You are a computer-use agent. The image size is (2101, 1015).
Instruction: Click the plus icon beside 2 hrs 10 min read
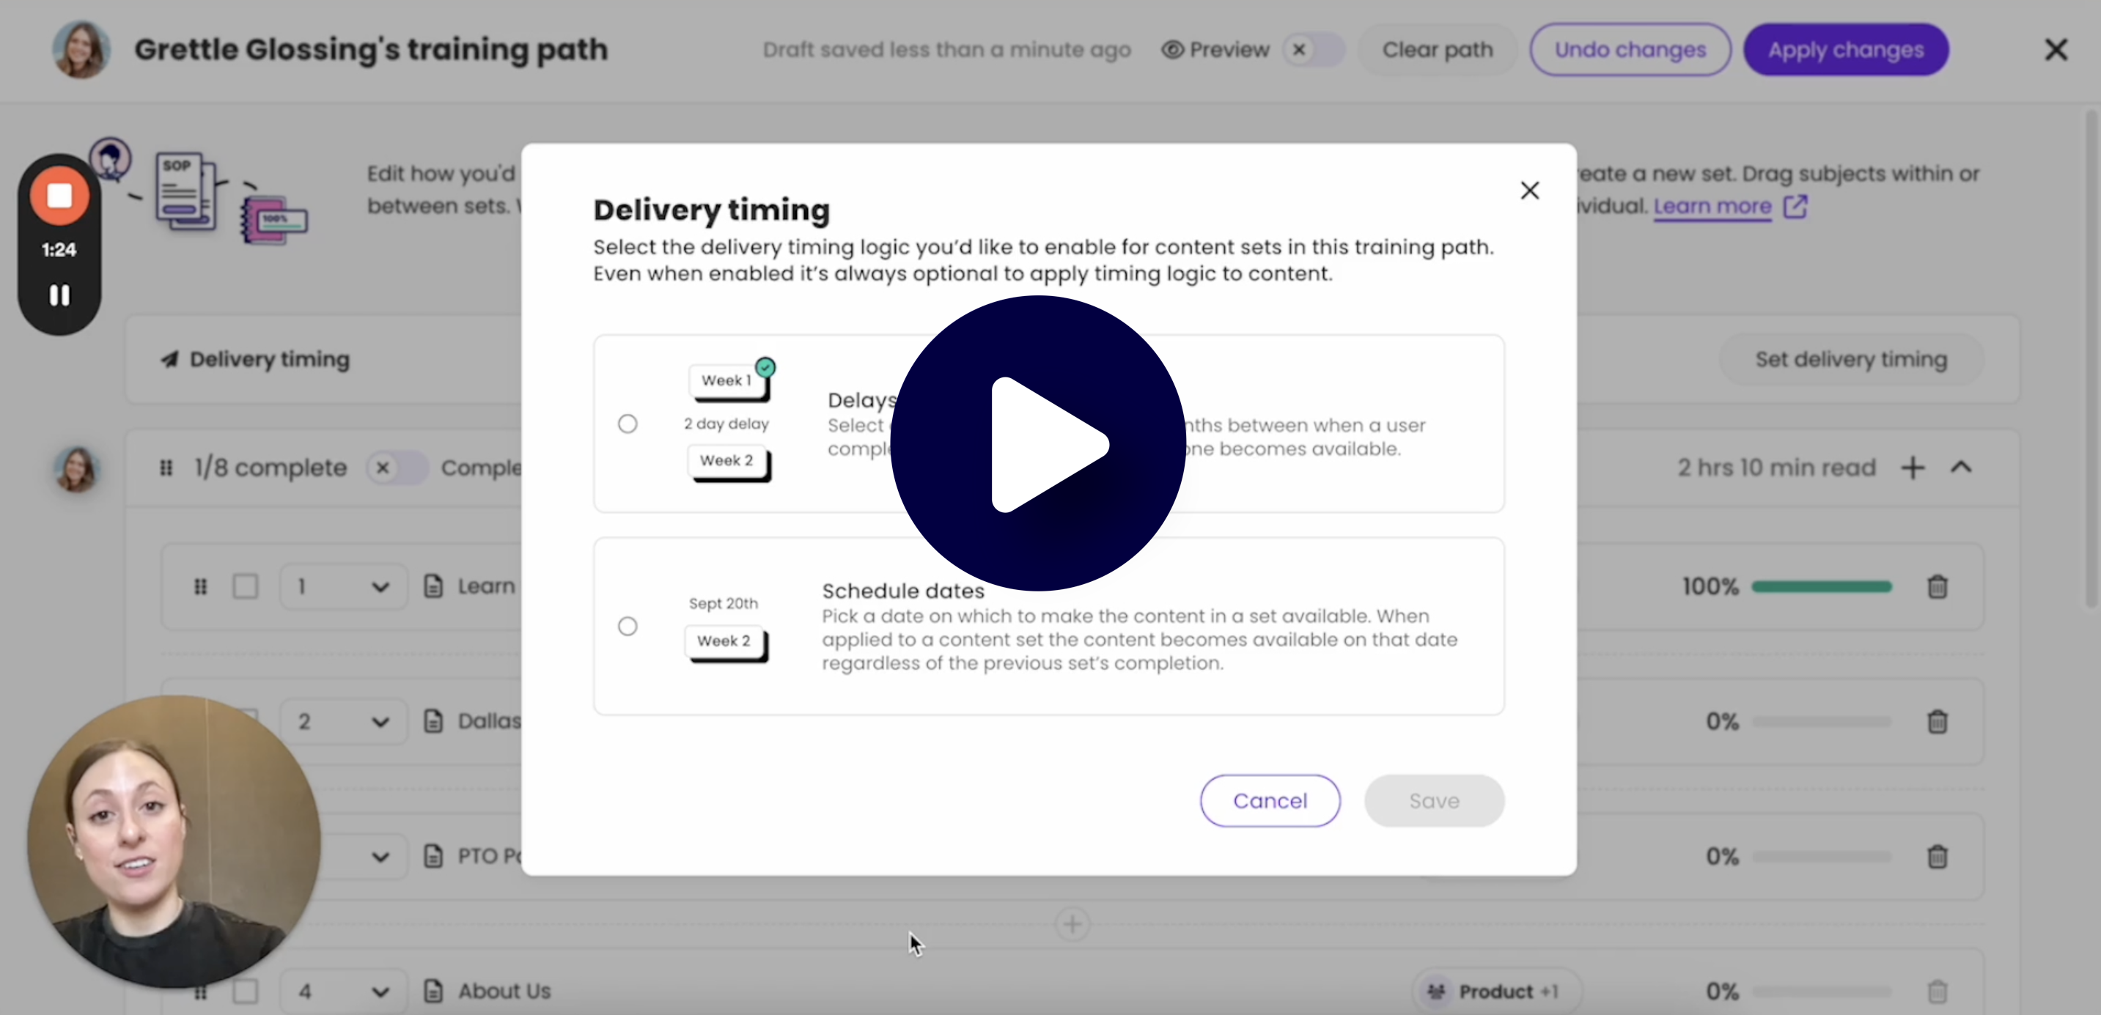[x=1913, y=467]
